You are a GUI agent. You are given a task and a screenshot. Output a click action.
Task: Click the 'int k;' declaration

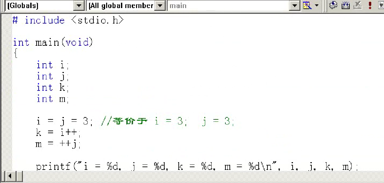click(x=52, y=87)
